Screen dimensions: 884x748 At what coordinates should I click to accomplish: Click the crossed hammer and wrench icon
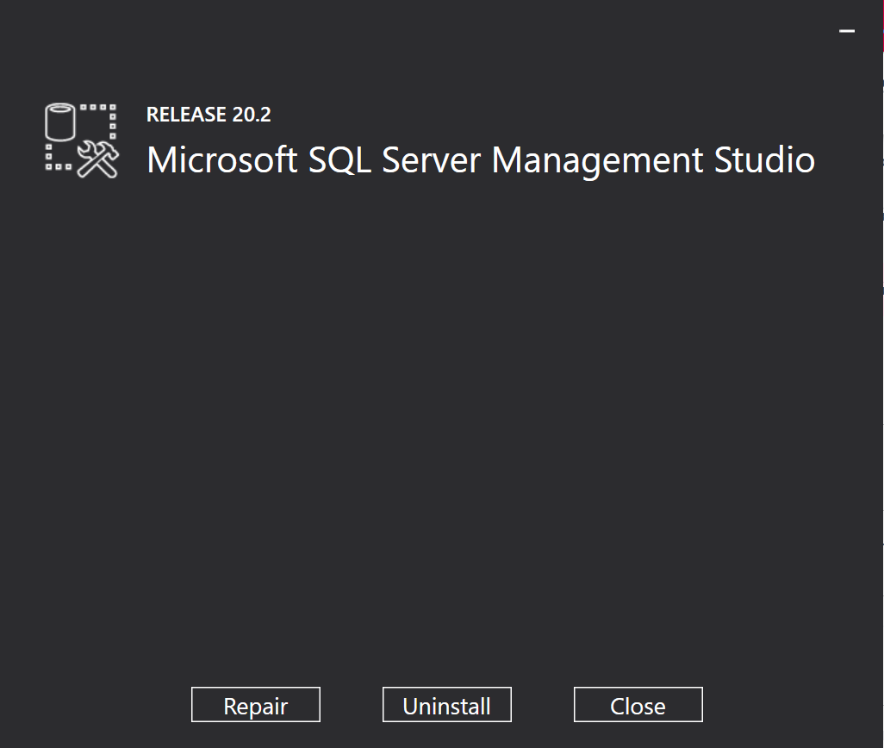[x=97, y=159]
